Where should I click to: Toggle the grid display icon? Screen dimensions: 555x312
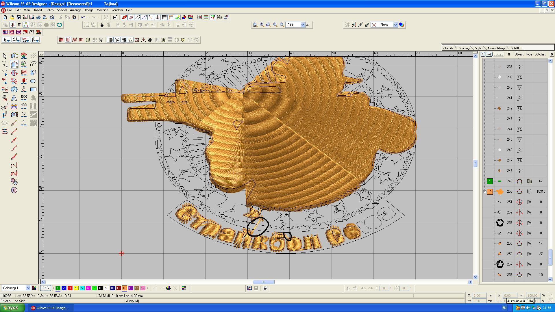click(164, 17)
